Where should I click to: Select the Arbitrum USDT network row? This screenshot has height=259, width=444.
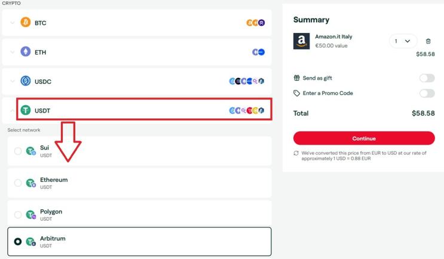[139, 242]
